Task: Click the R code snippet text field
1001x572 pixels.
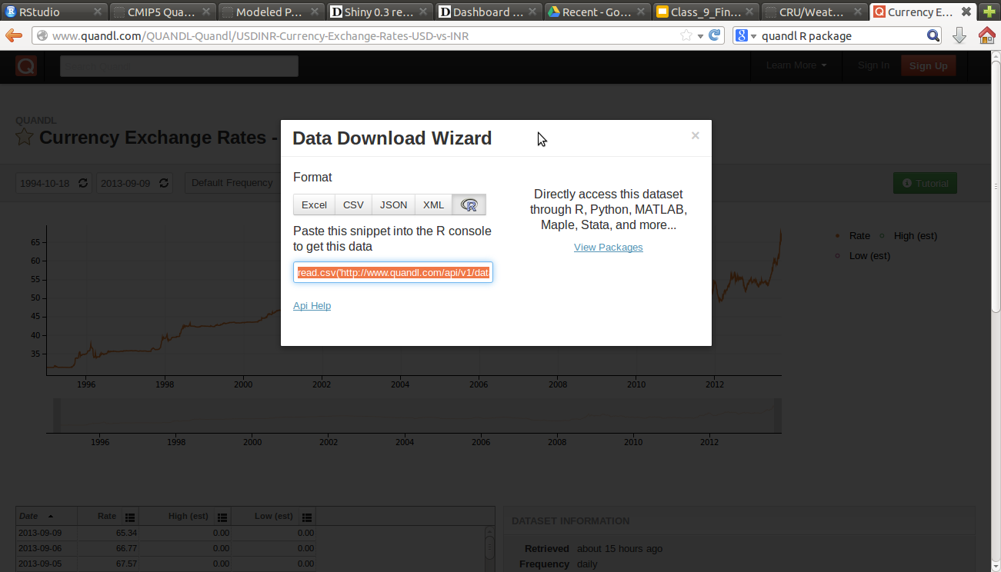Action: (x=392, y=272)
